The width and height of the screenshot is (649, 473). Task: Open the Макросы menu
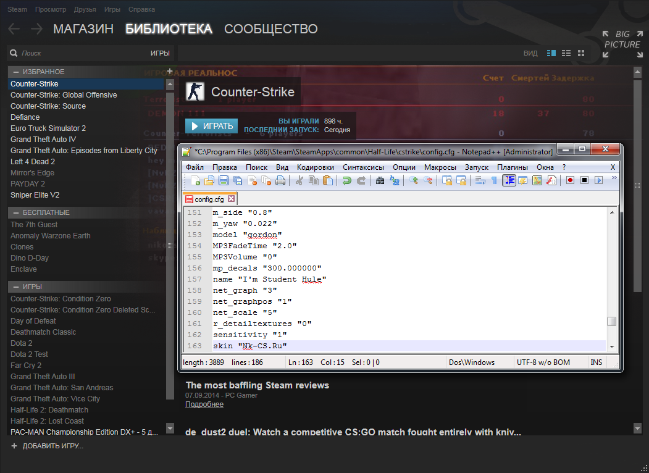click(440, 167)
